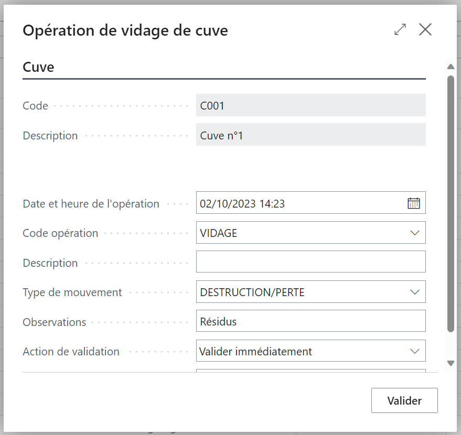Image resolution: width=461 pixels, height=435 pixels.
Task: Open the Type de mouvement dropdown
Action: coord(414,292)
